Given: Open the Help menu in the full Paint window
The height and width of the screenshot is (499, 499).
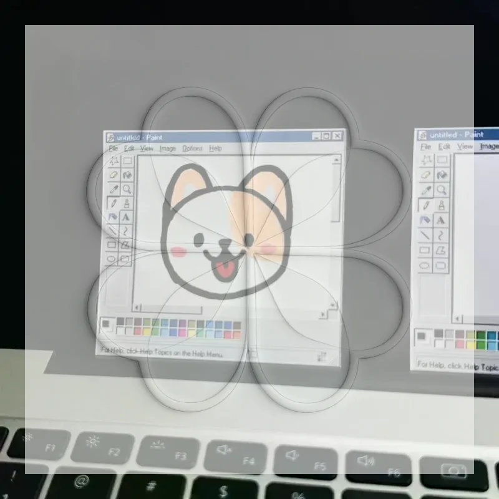Looking at the screenshot, I should 215,148.
